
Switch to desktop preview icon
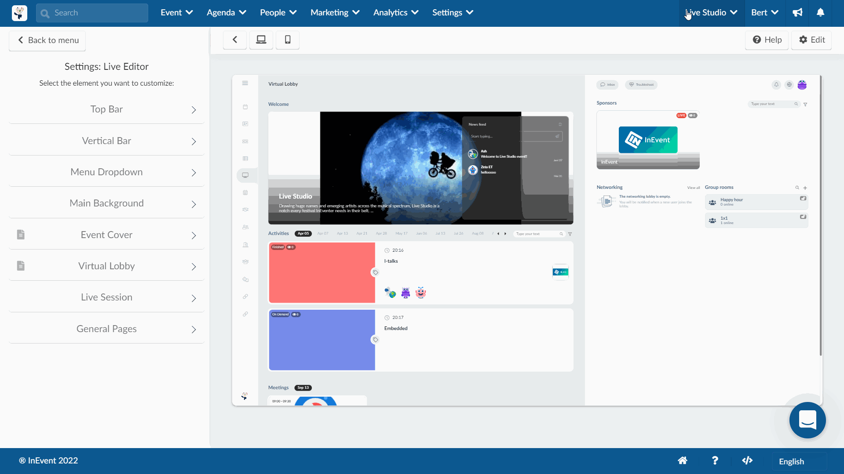tap(261, 40)
